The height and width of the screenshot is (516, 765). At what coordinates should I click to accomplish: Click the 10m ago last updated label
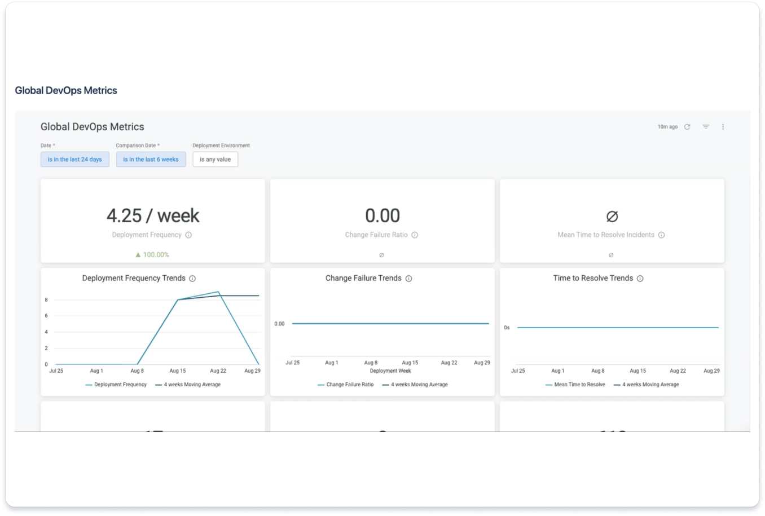point(667,127)
